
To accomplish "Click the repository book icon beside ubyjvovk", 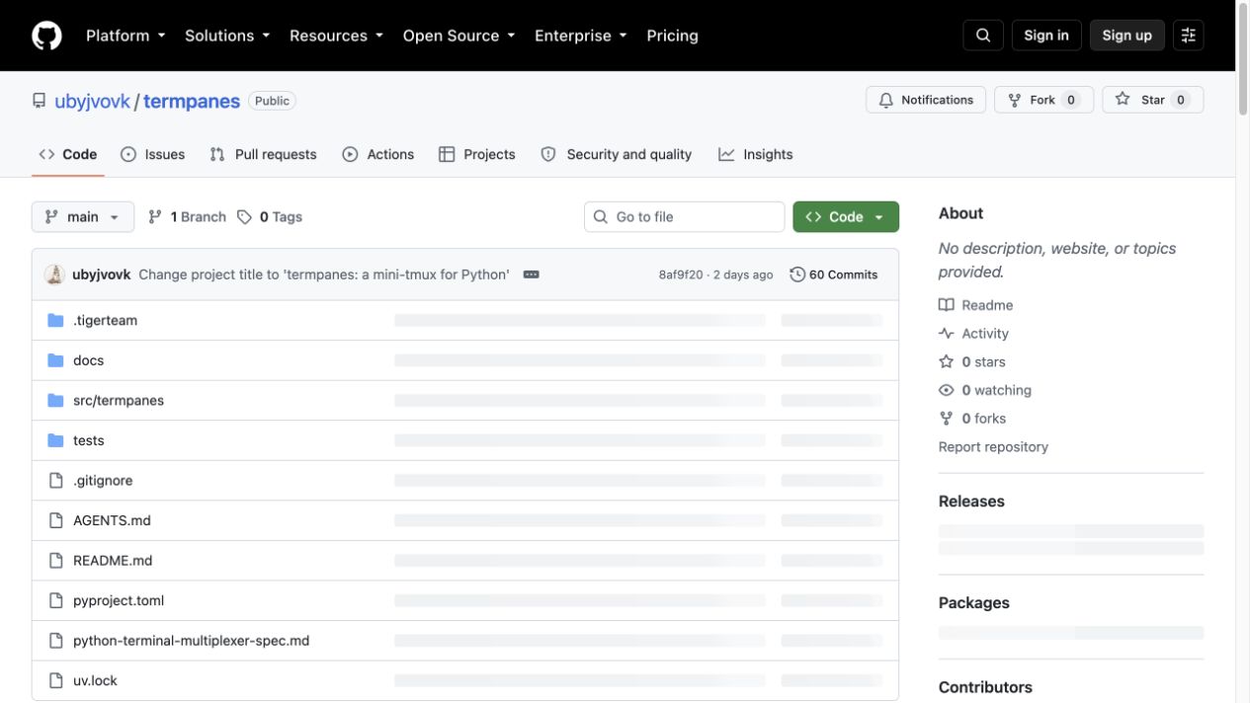I will [x=40, y=101].
